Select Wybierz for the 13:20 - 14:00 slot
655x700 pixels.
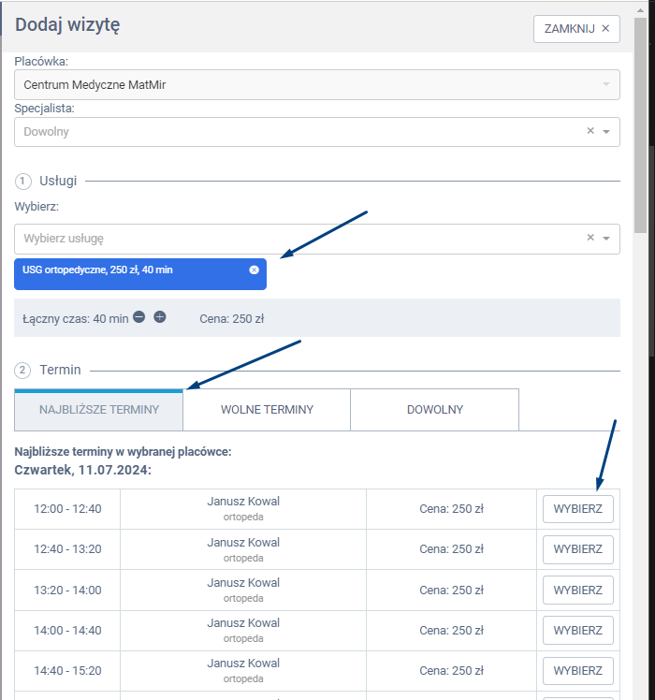coord(577,591)
